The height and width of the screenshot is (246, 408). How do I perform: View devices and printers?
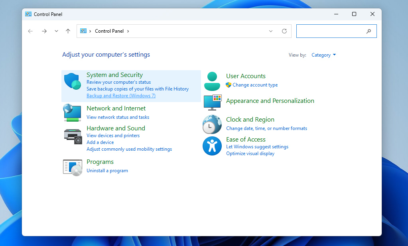click(113, 136)
